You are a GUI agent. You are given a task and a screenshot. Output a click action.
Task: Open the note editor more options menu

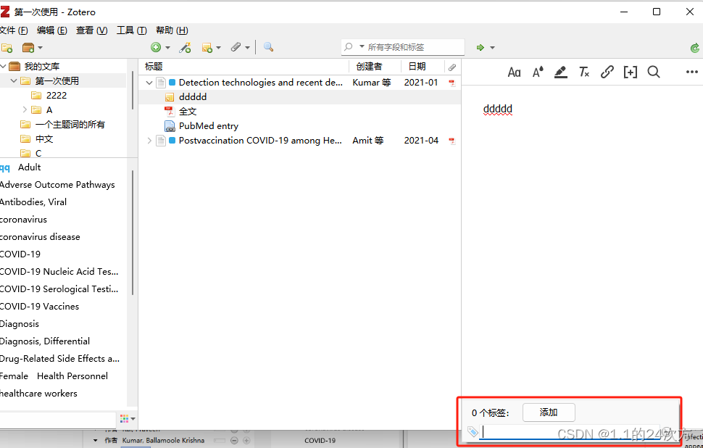[x=692, y=72]
